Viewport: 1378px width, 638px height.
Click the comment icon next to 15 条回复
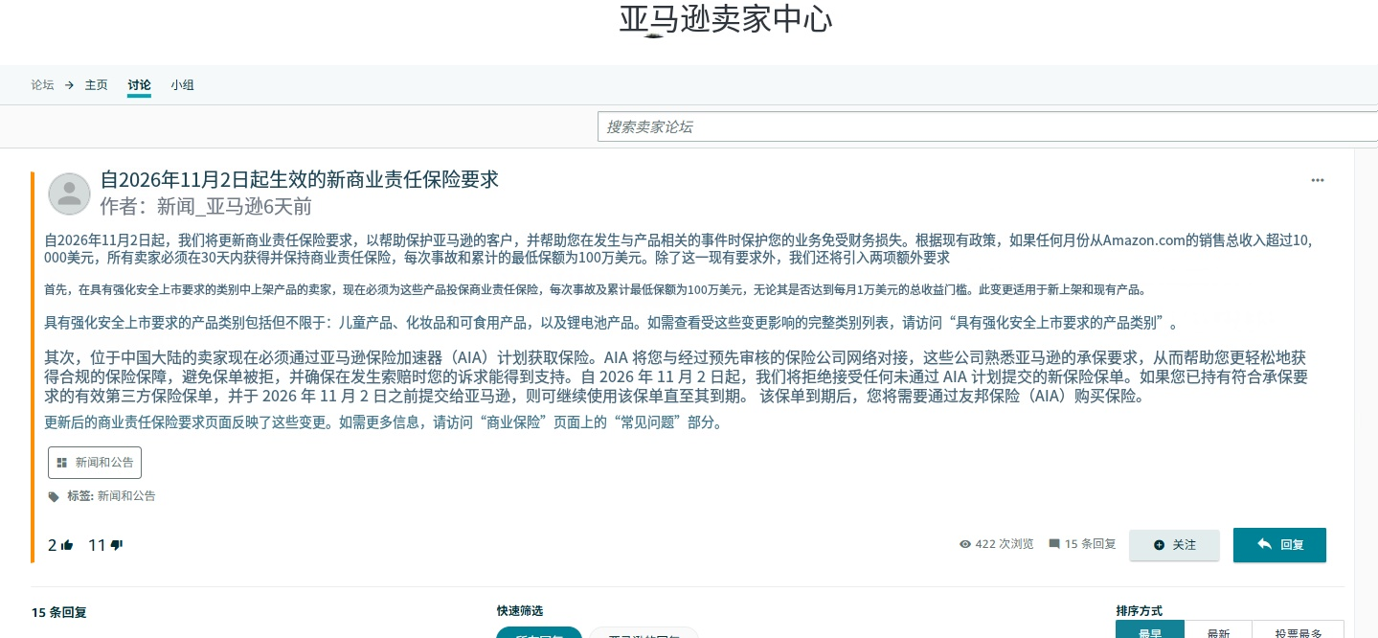click(1054, 544)
